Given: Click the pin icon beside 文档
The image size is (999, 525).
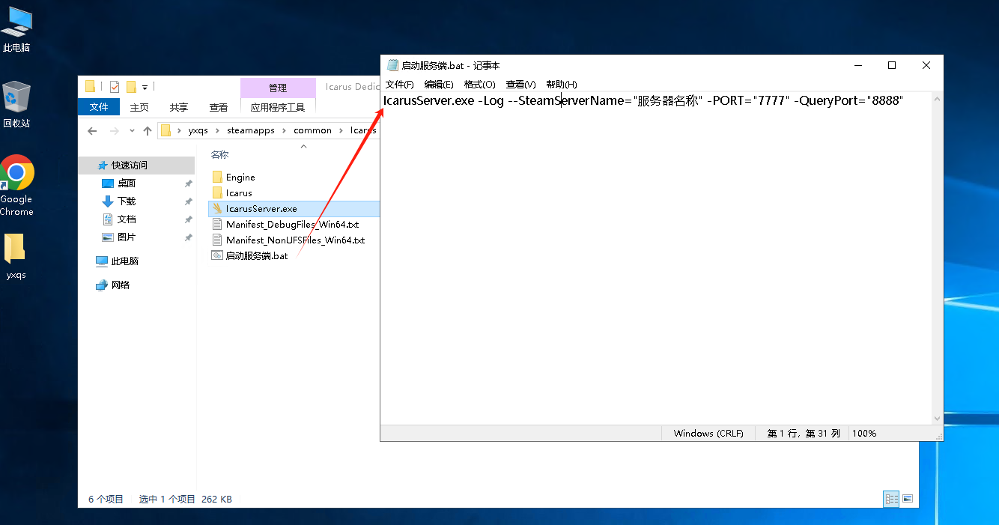Looking at the screenshot, I should pyautogui.click(x=188, y=219).
